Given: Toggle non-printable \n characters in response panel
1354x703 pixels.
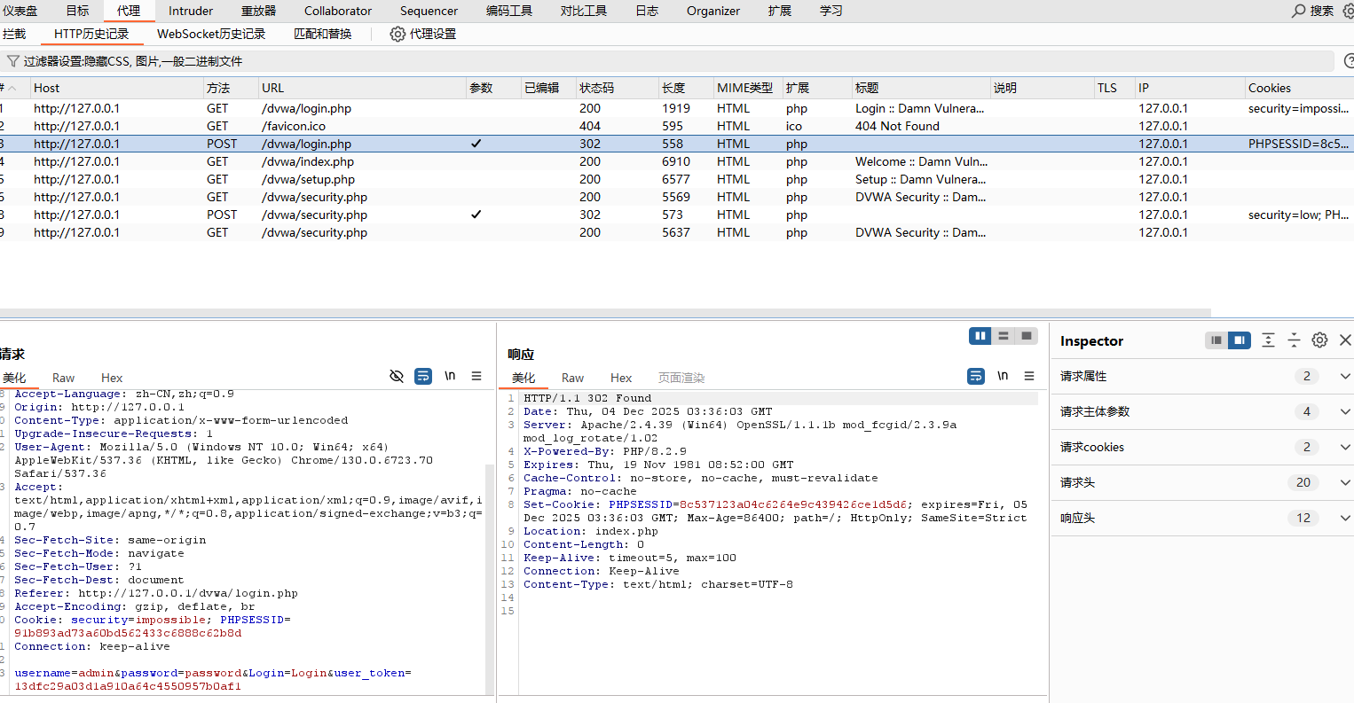Looking at the screenshot, I should coord(1003,376).
